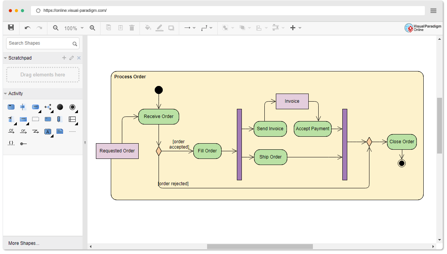The height and width of the screenshot is (254, 447).
Task: Click the scroll right arrow on canvas
Action: point(433,247)
